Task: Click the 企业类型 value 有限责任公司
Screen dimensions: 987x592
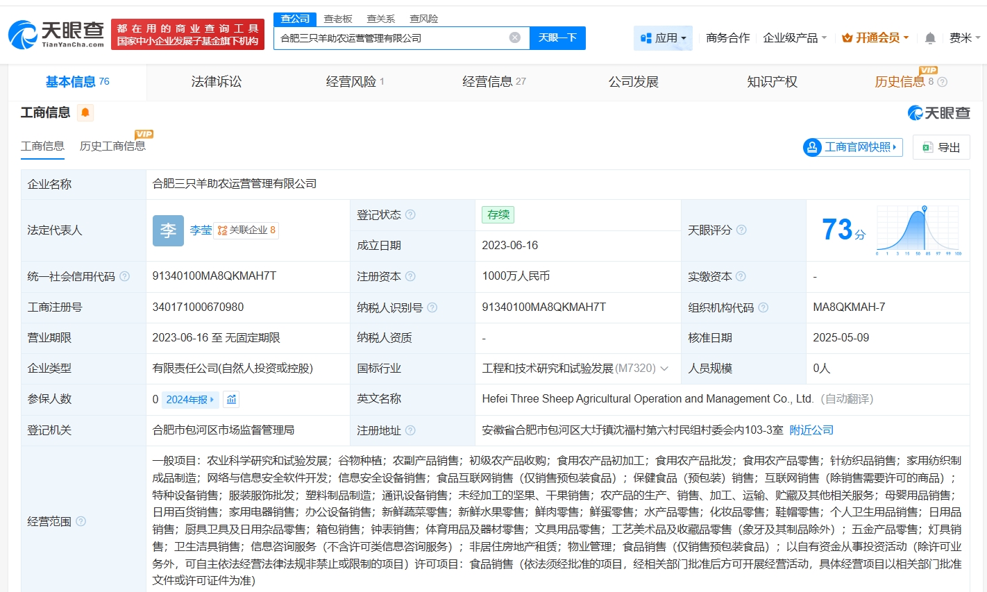Action: [233, 369]
